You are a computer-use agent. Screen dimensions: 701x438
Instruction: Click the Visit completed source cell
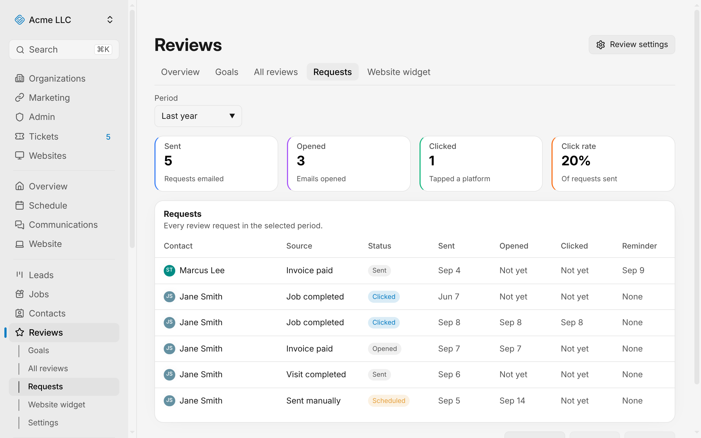[x=316, y=374]
